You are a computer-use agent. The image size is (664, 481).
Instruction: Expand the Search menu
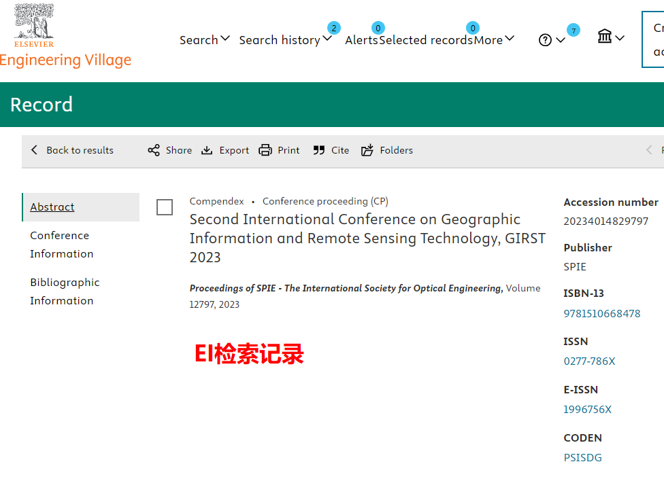(205, 40)
